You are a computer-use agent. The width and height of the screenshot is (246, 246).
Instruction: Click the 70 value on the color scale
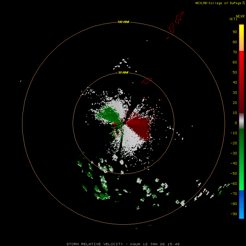(x=235, y=52)
